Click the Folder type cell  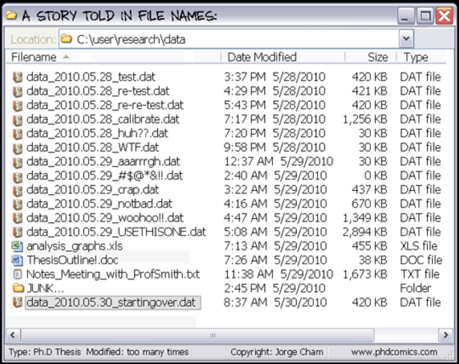[x=415, y=289]
